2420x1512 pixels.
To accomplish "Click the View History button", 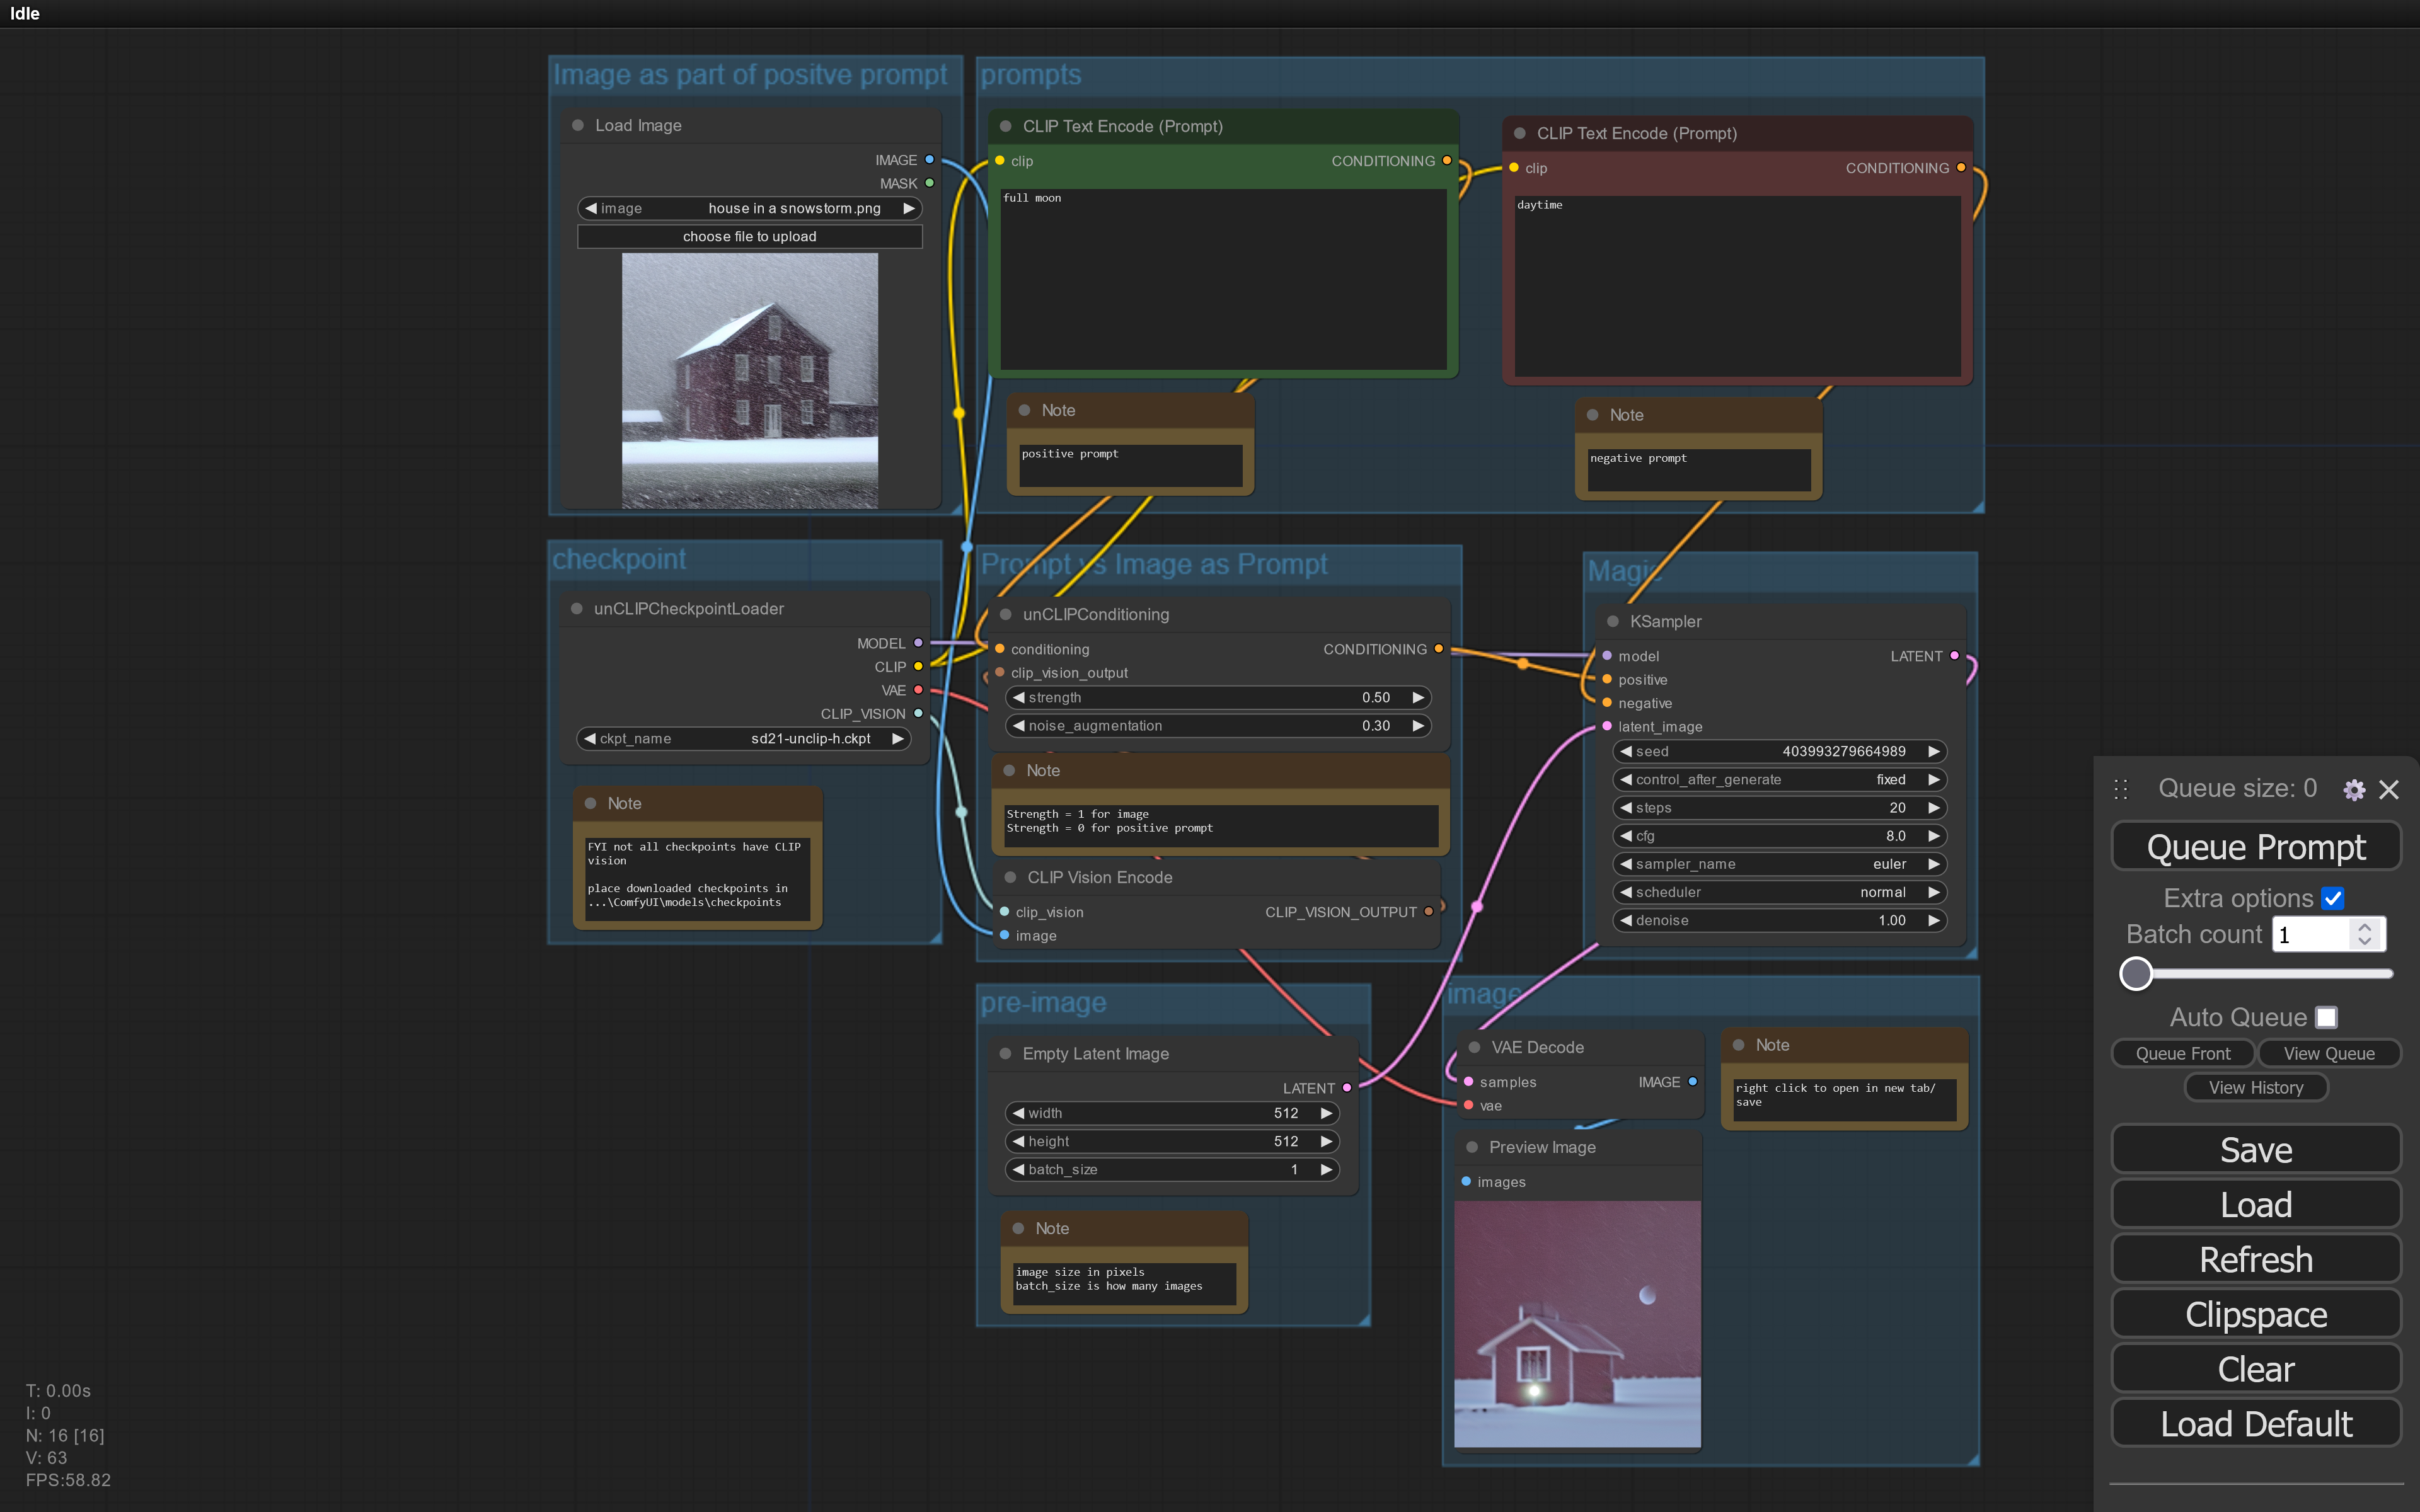I will click(2255, 1087).
